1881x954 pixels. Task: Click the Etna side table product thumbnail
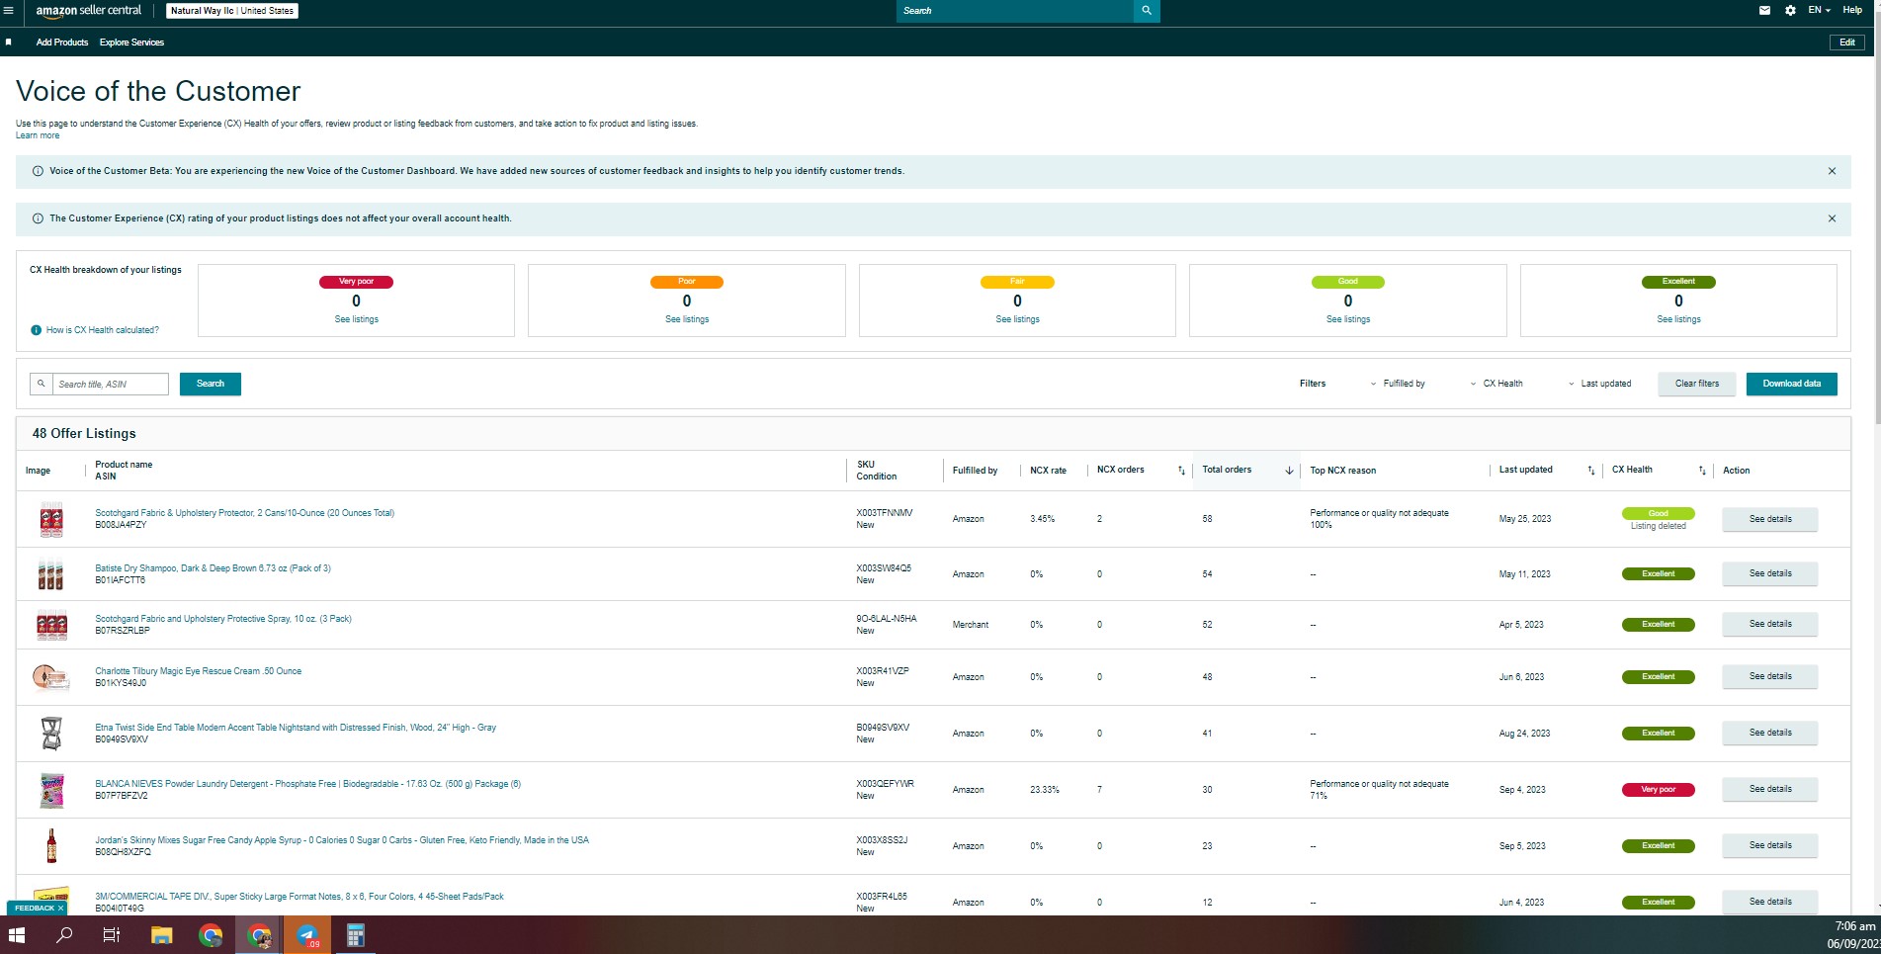tap(51, 734)
